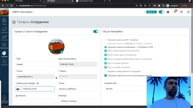The image size is (193, 108).
Task: Open the saved passwords key icon
Action: coord(137,6)
